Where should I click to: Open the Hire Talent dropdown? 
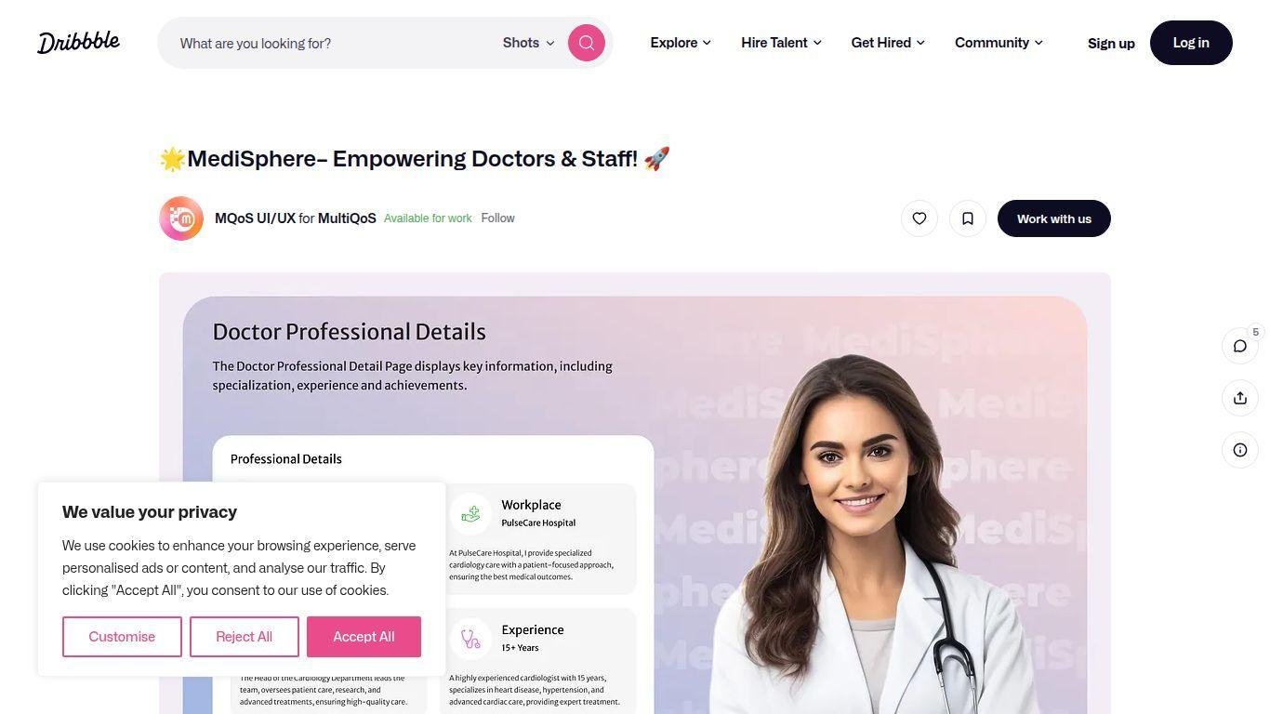781,43
